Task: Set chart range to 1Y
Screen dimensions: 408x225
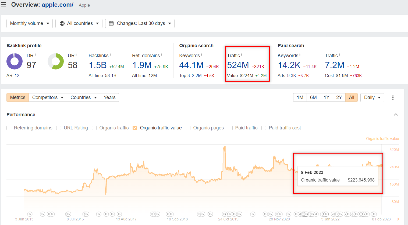Action: pyautogui.click(x=327, y=97)
